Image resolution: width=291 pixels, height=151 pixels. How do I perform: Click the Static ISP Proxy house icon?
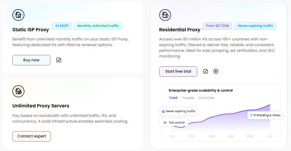(18, 15)
